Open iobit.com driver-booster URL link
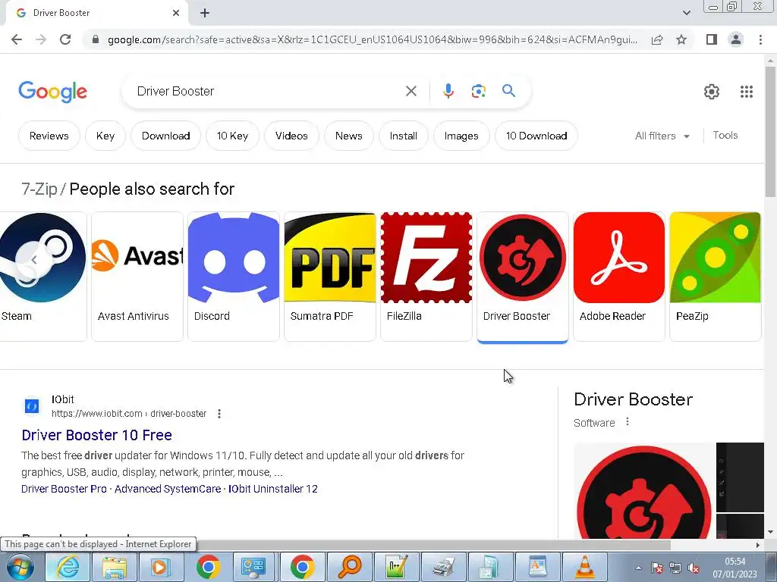Viewport: 777px width, 582px height. point(129,414)
